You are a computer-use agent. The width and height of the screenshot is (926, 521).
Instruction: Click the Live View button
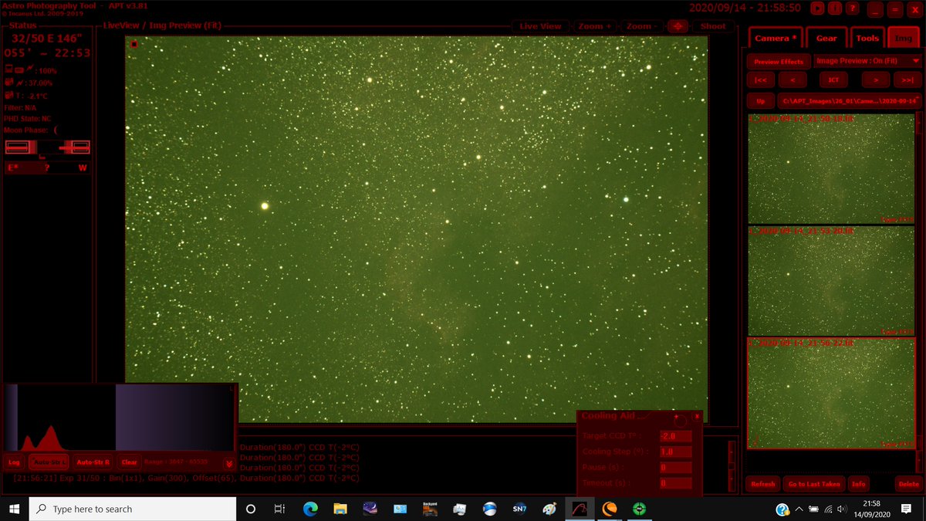[x=540, y=26]
